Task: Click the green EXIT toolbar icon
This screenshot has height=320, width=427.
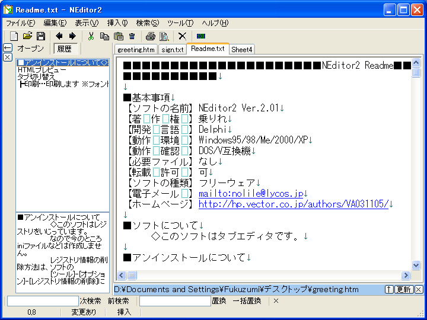Action: coord(201,36)
